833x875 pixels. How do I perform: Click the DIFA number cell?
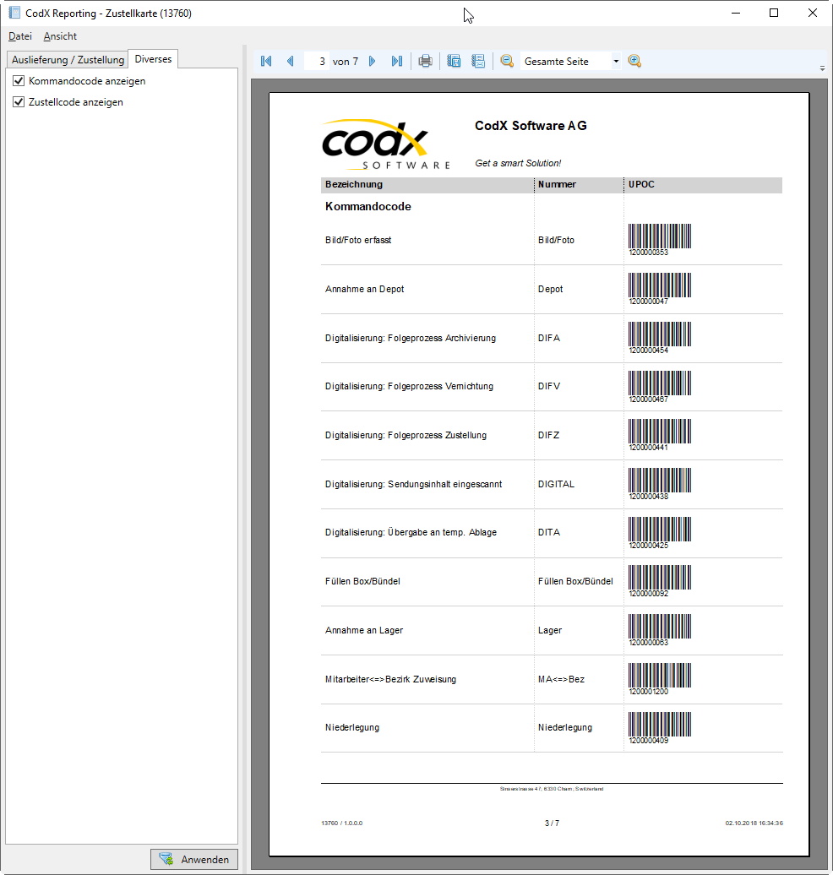click(549, 338)
